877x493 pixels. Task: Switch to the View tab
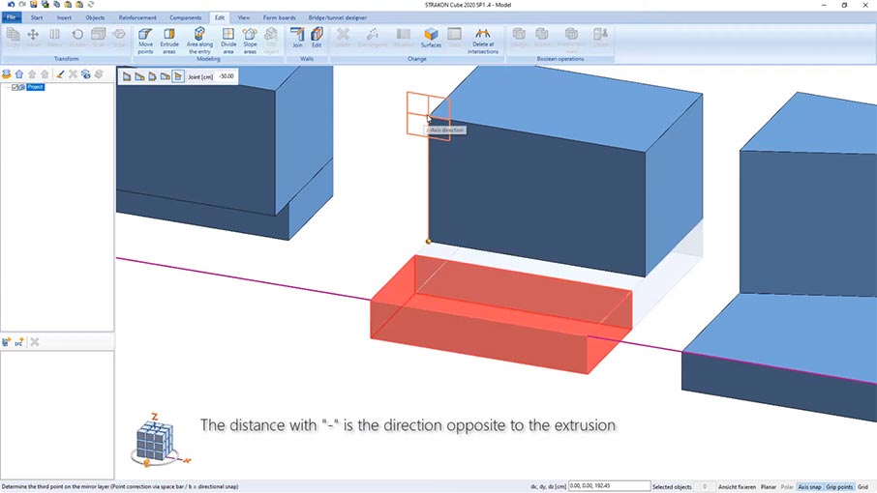pyautogui.click(x=244, y=17)
